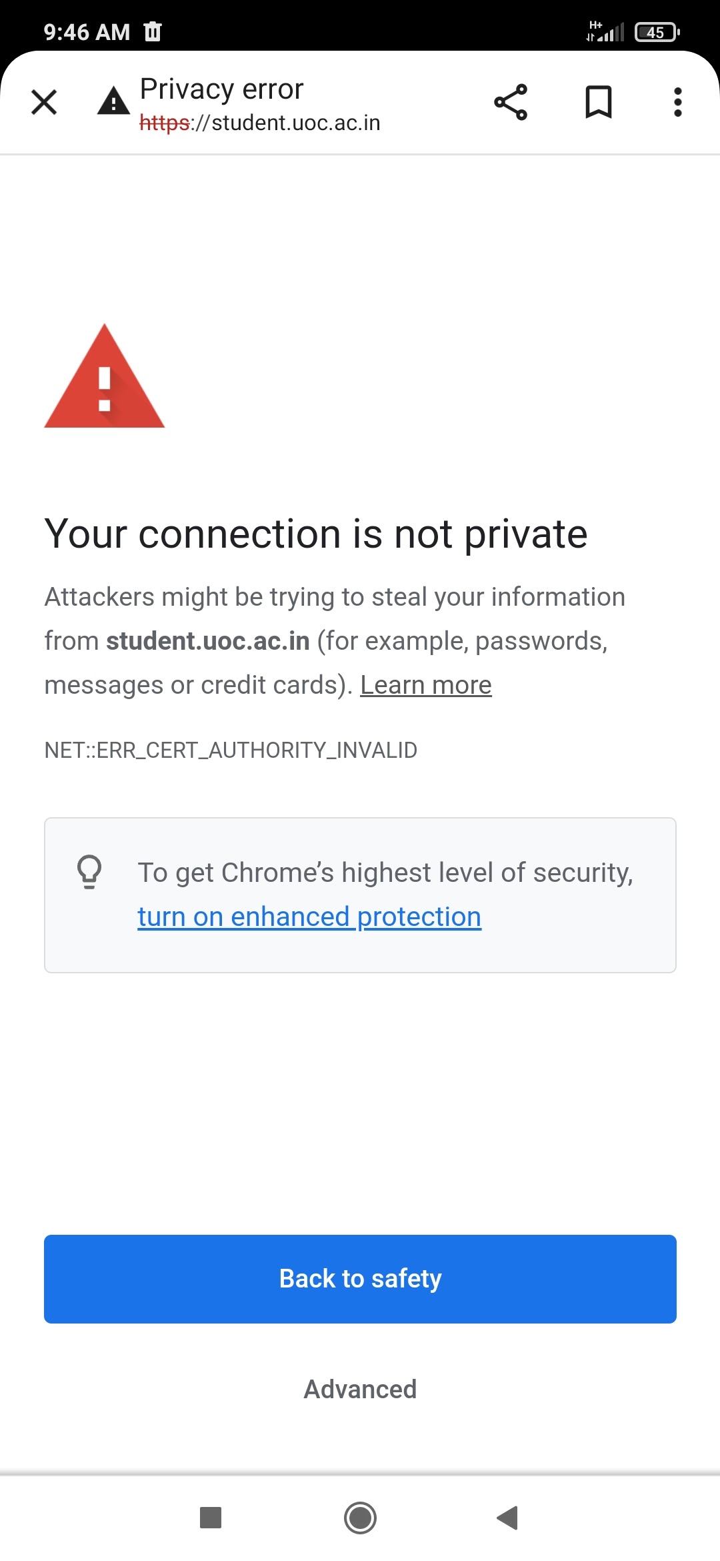Tap the trash icon in status bar
The width and height of the screenshot is (720, 1561).
[153, 31]
